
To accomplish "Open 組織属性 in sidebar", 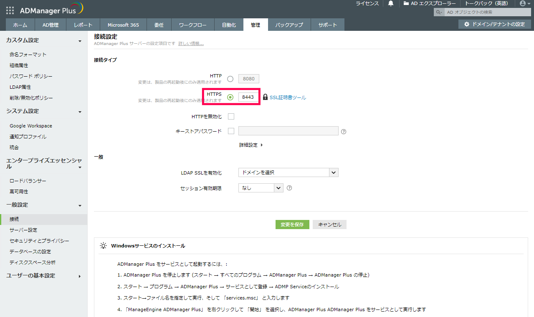I will (x=19, y=65).
